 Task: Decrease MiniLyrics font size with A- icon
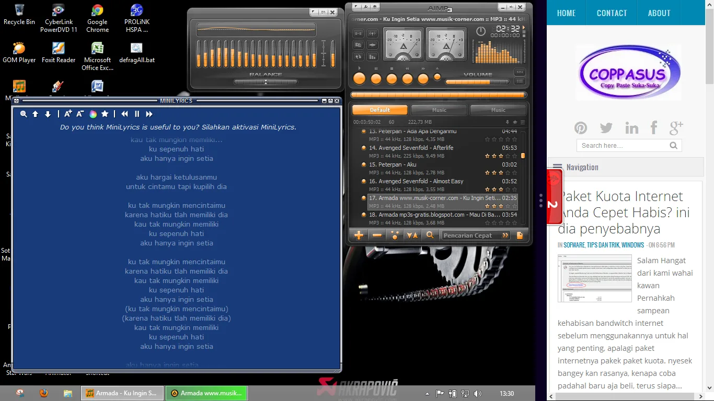(80, 114)
